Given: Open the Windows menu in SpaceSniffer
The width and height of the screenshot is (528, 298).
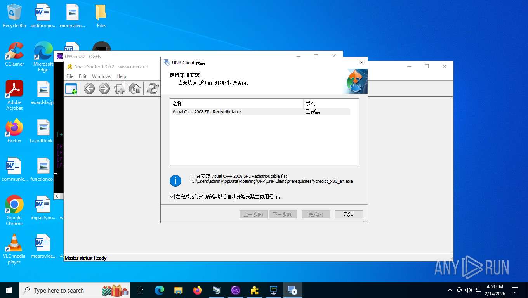Looking at the screenshot, I should coord(101,76).
